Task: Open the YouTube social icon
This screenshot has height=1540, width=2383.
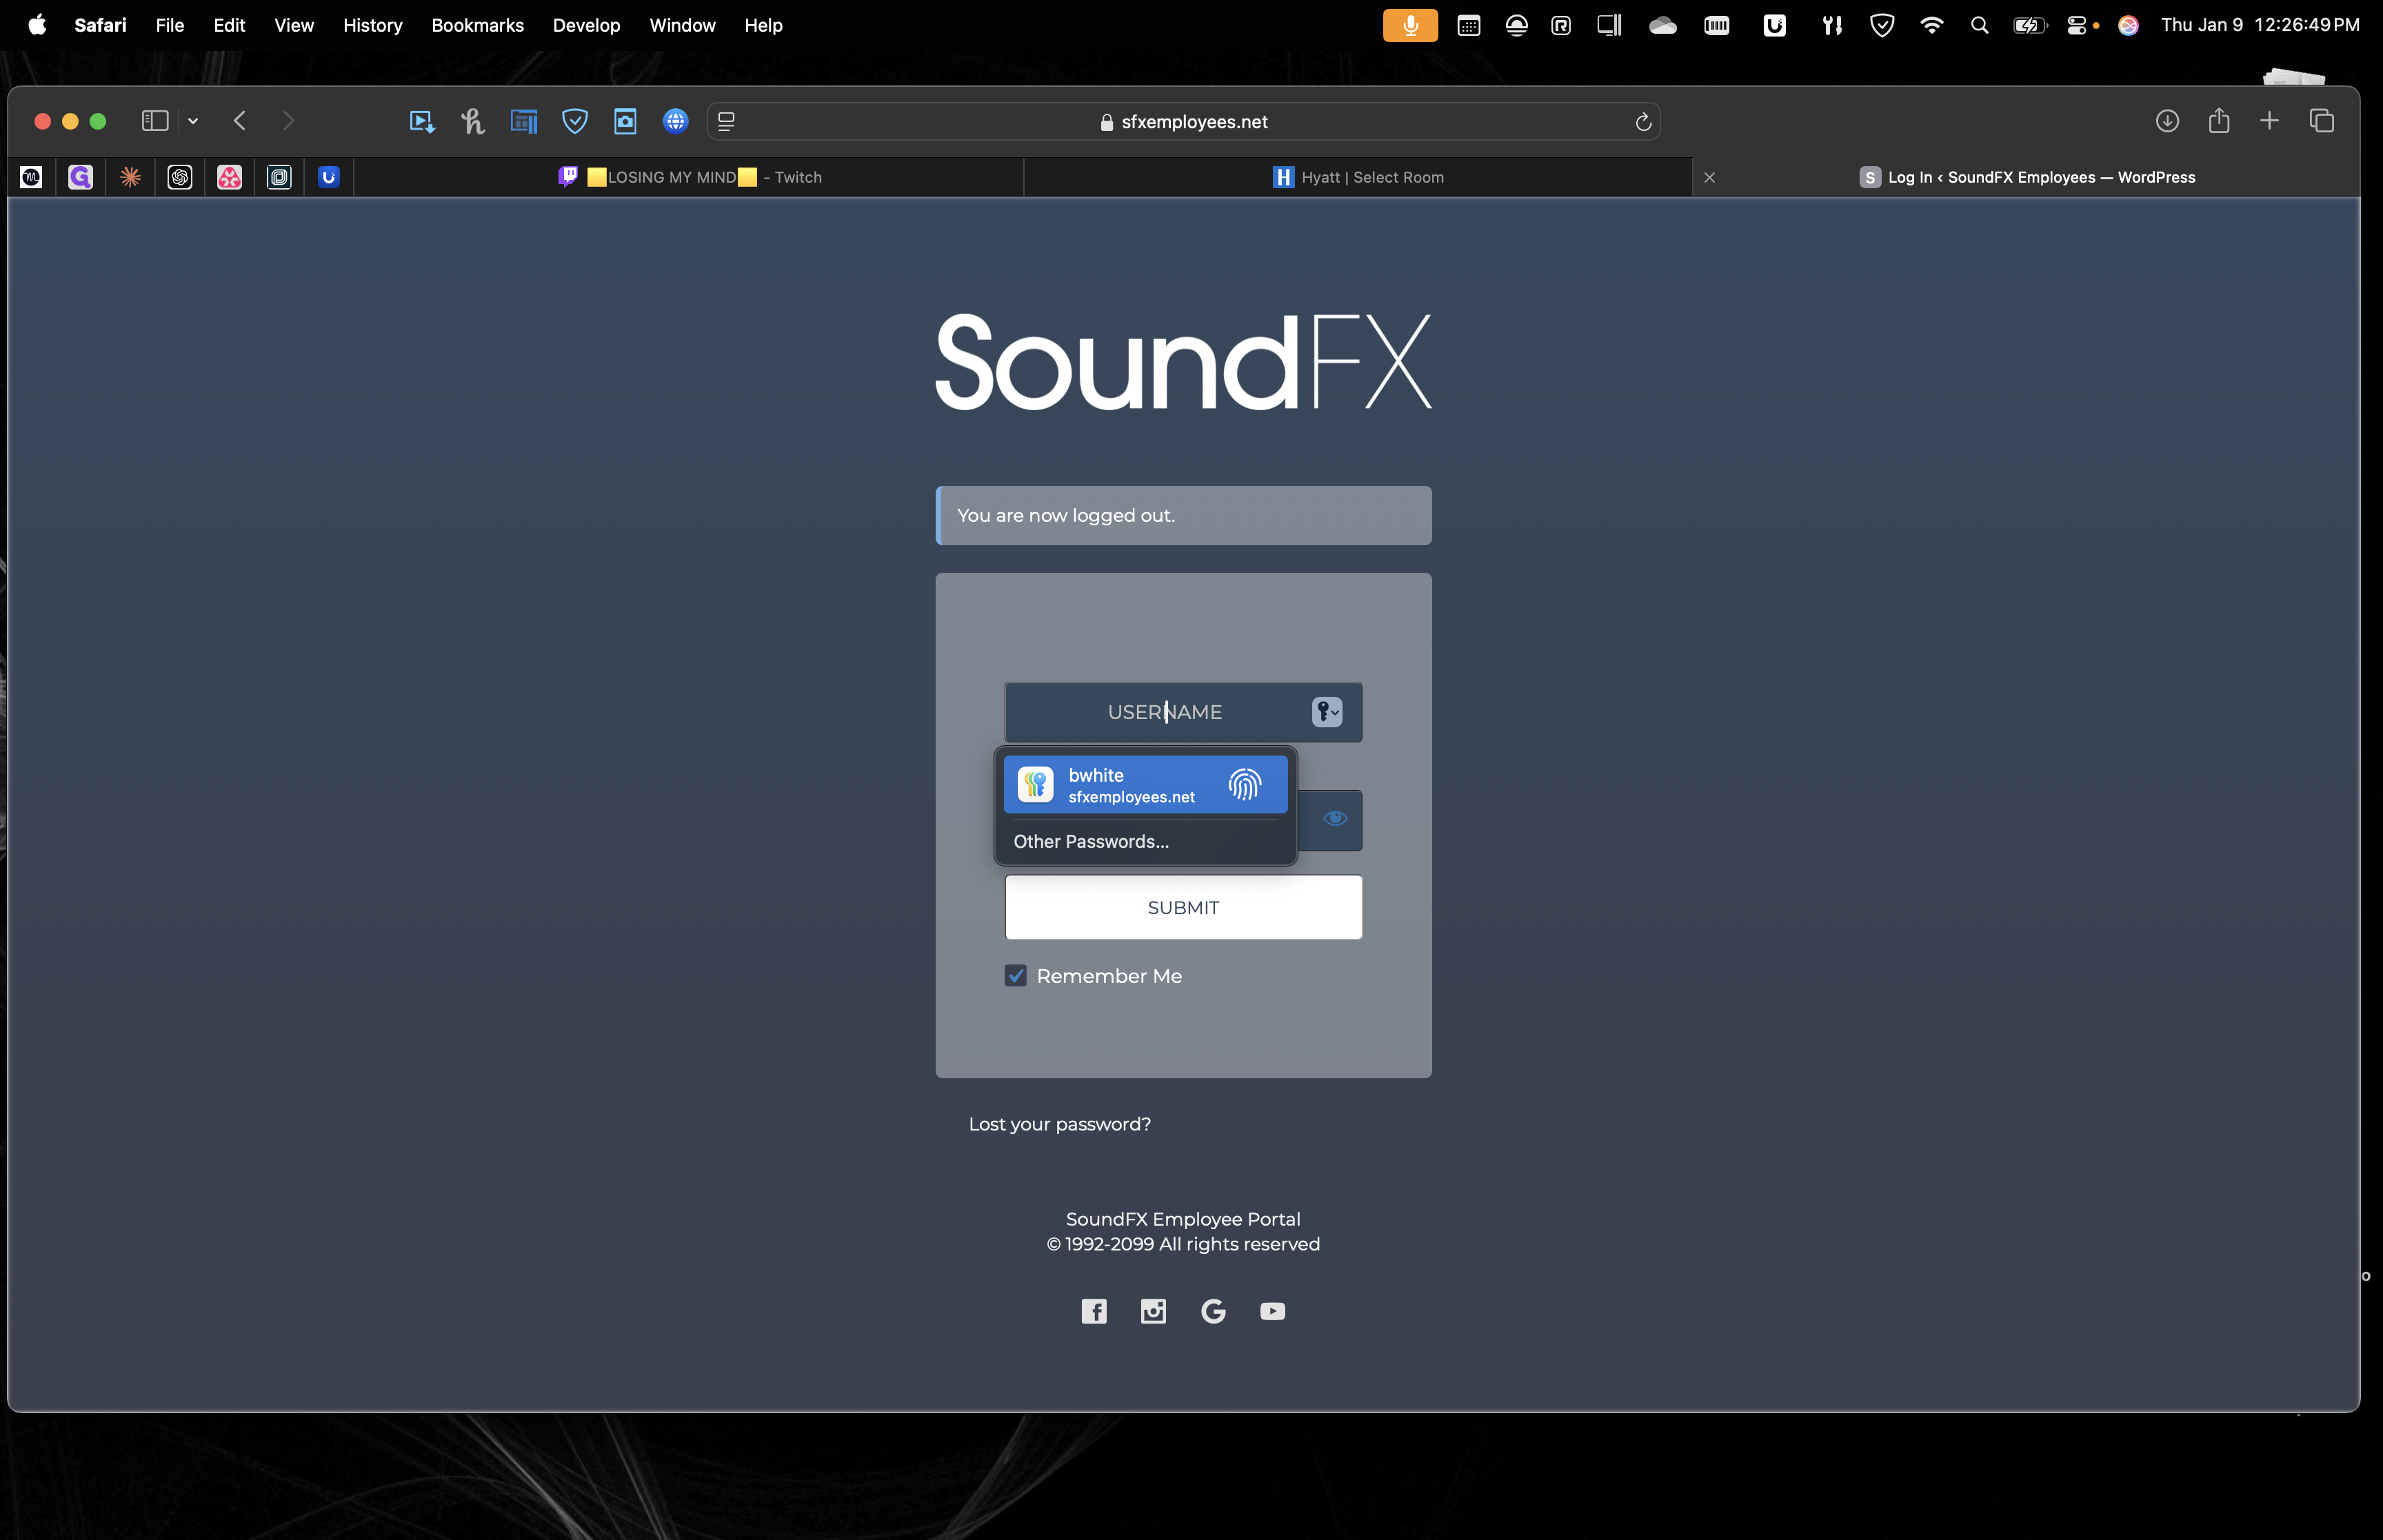Action: [1273, 1311]
